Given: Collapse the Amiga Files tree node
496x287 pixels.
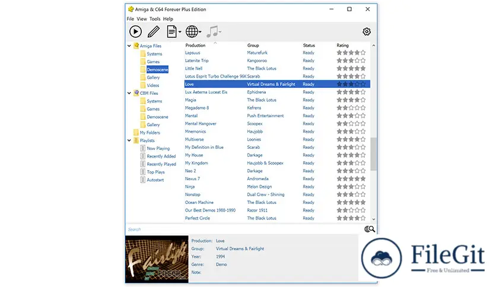Looking at the screenshot, I should tap(129, 46).
